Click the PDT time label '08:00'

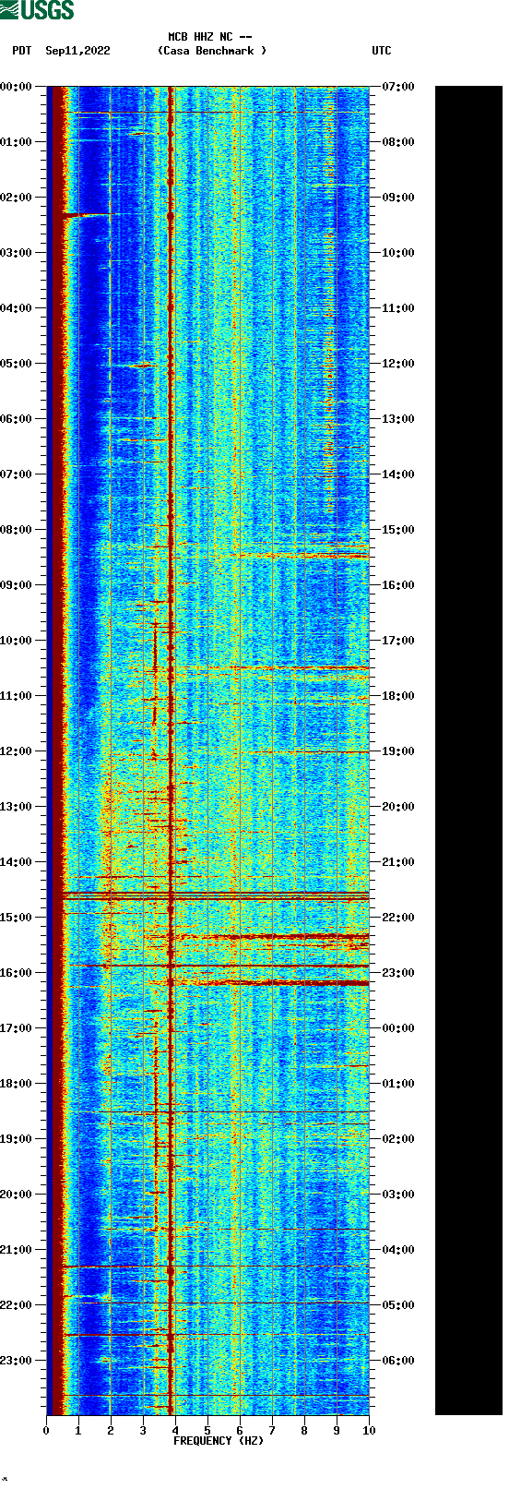pyautogui.click(x=17, y=530)
